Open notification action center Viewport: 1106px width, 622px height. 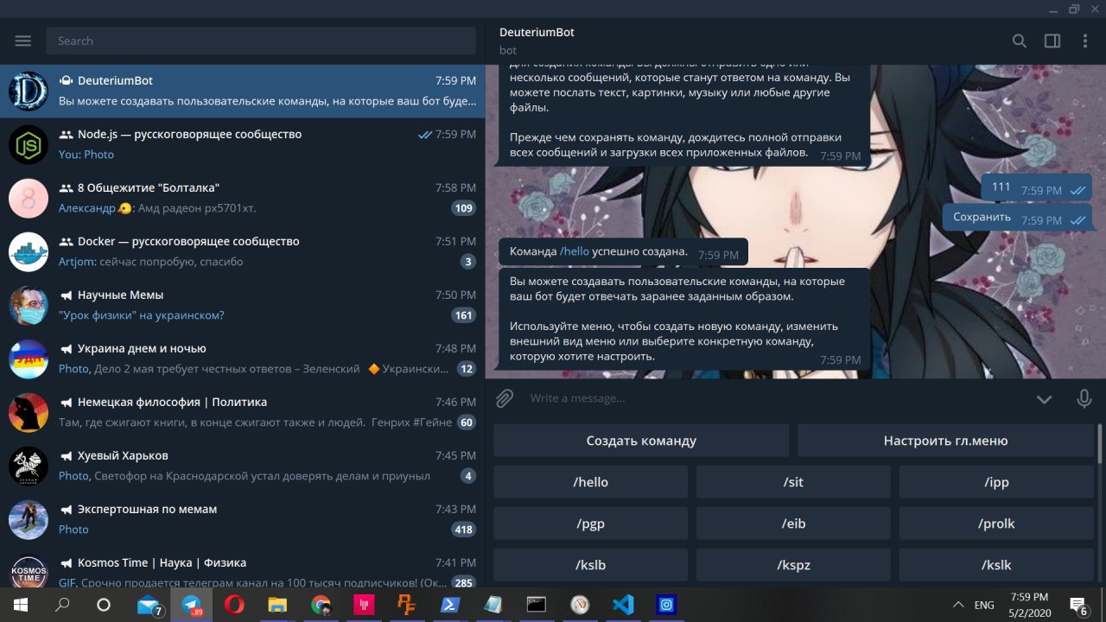[1079, 605]
